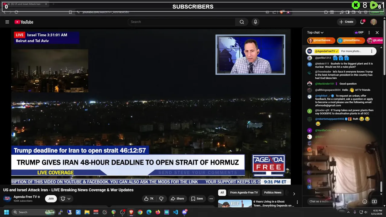Open the 0XP channel points badge
386x217 pixels.
click(359, 33)
